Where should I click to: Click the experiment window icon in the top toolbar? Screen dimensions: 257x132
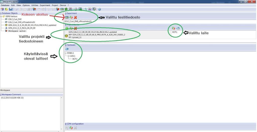click(x=62, y=9)
